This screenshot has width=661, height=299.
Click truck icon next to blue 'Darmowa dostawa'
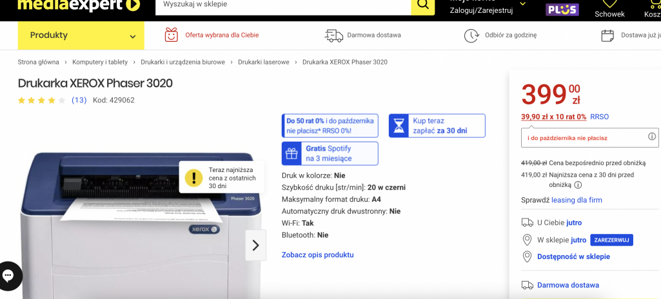528,285
